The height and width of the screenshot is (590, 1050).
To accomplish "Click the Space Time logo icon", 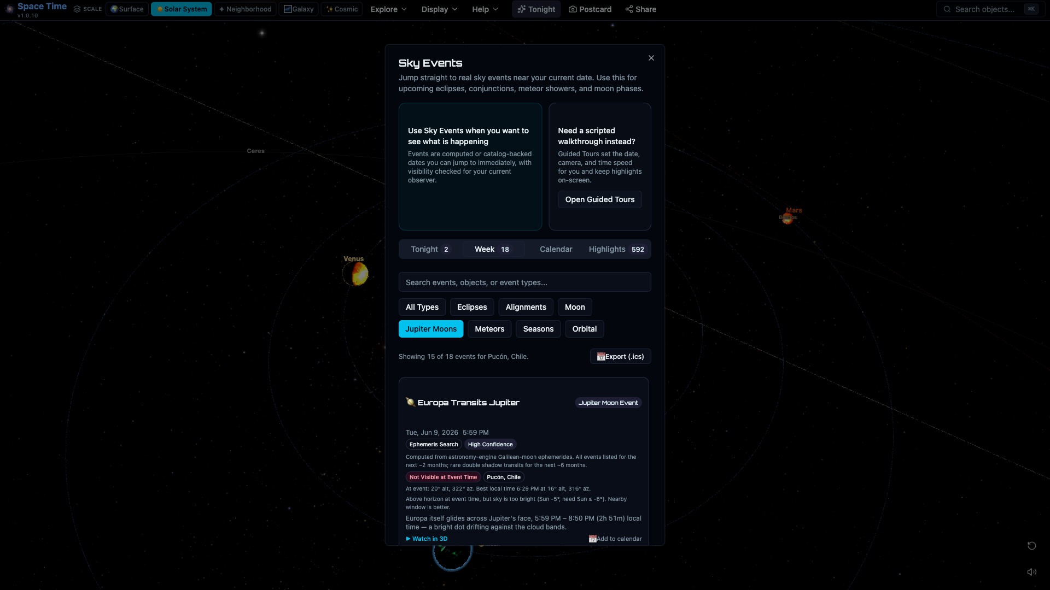I will pyautogui.click(x=9, y=9).
